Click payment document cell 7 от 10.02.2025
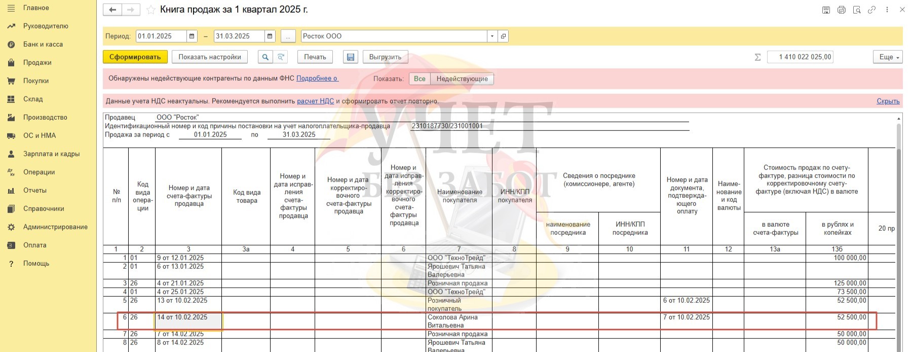Viewport: 912px width, 352px height. [687, 321]
